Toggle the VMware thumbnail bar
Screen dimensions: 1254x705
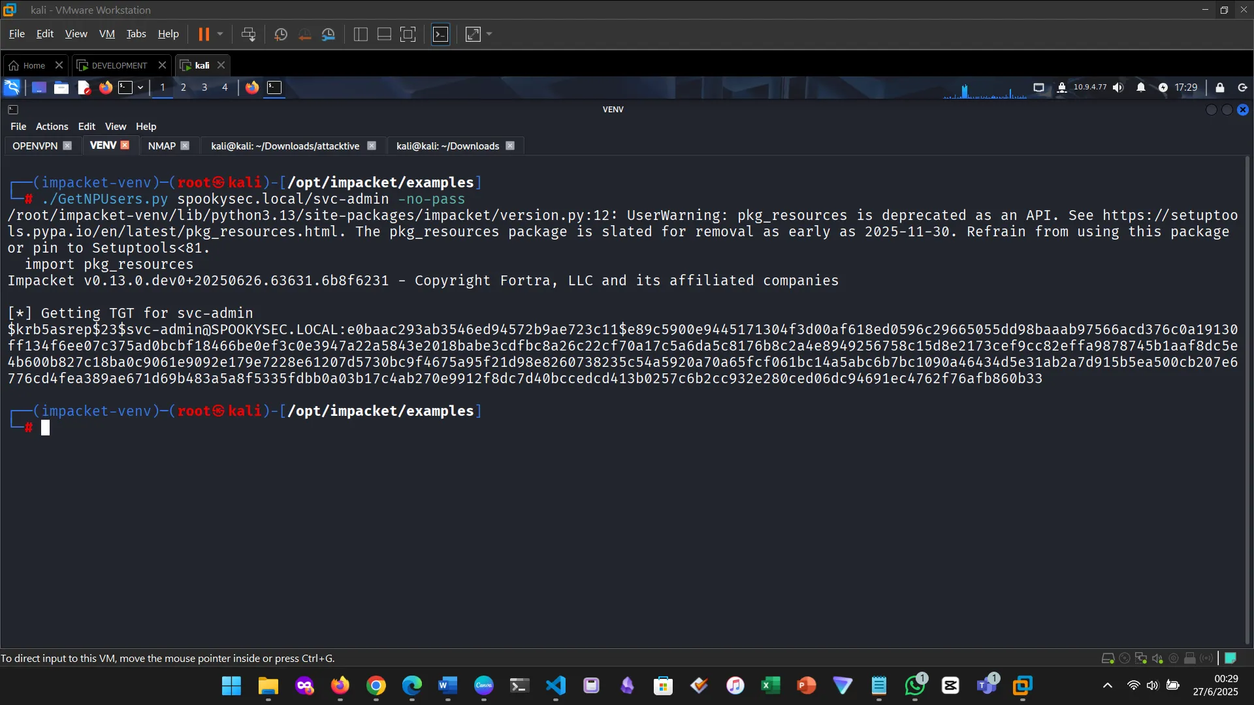coord(383,34)
